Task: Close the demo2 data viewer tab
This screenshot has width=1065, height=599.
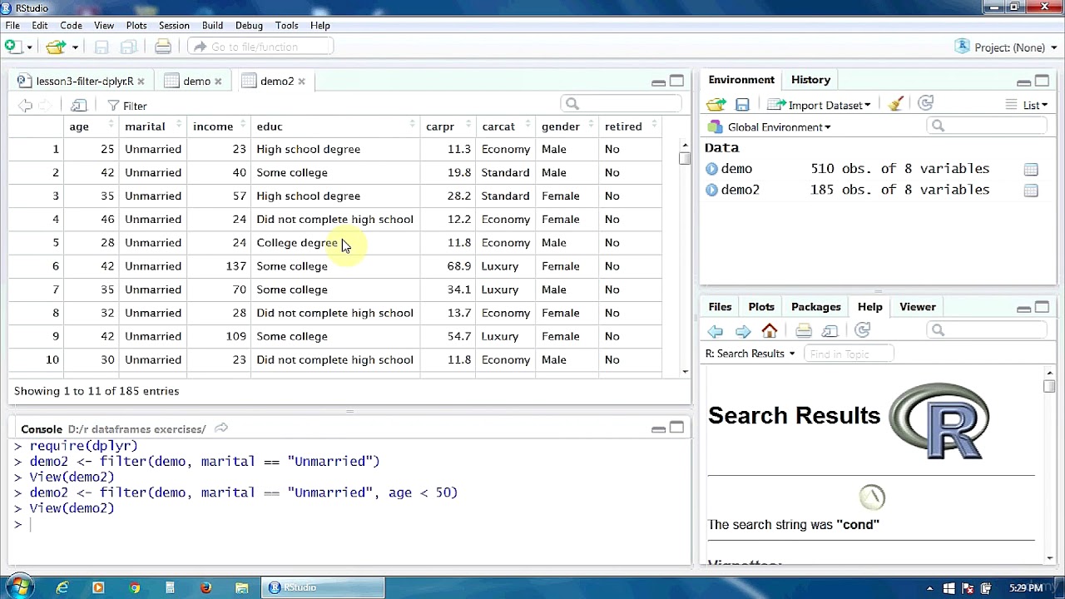Action: pos(301,82)
